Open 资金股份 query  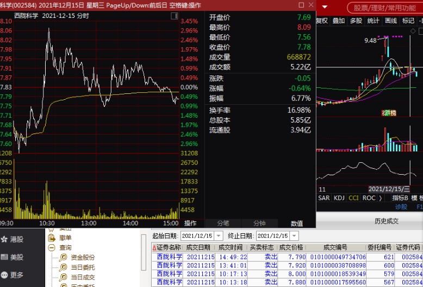(83, 257)
